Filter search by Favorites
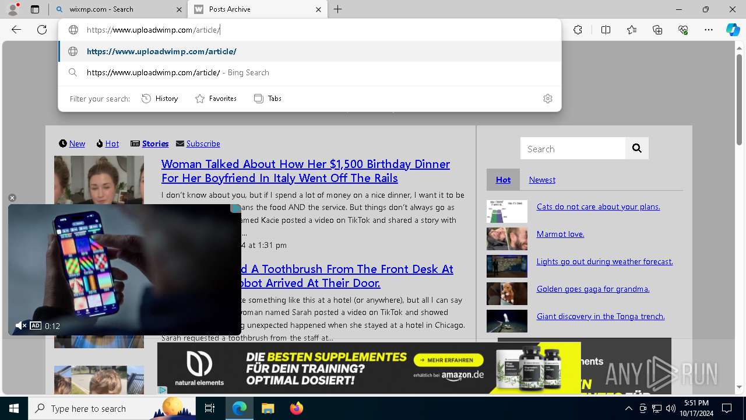The height and width of the screenshot is (420, 746). (216, 99)
